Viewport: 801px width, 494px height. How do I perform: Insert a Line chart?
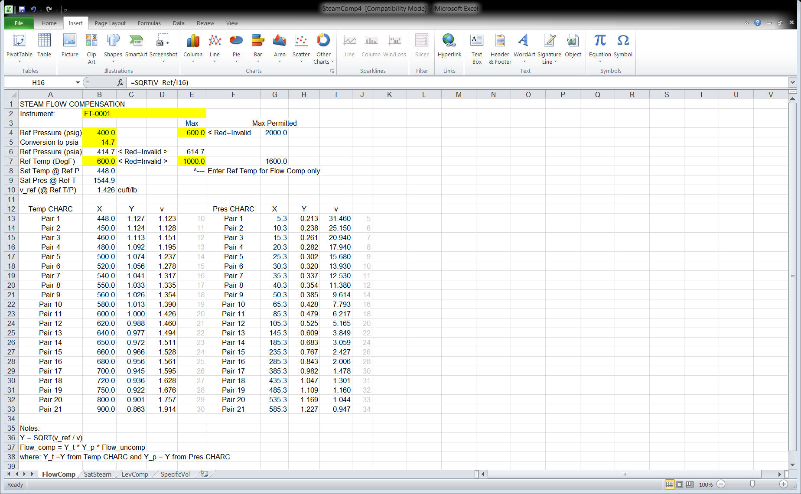pos(215,48)
